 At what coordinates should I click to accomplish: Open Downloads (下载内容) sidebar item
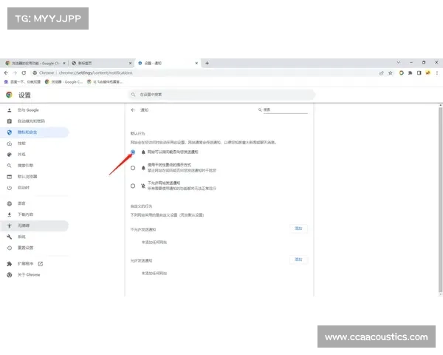(34, 214)
